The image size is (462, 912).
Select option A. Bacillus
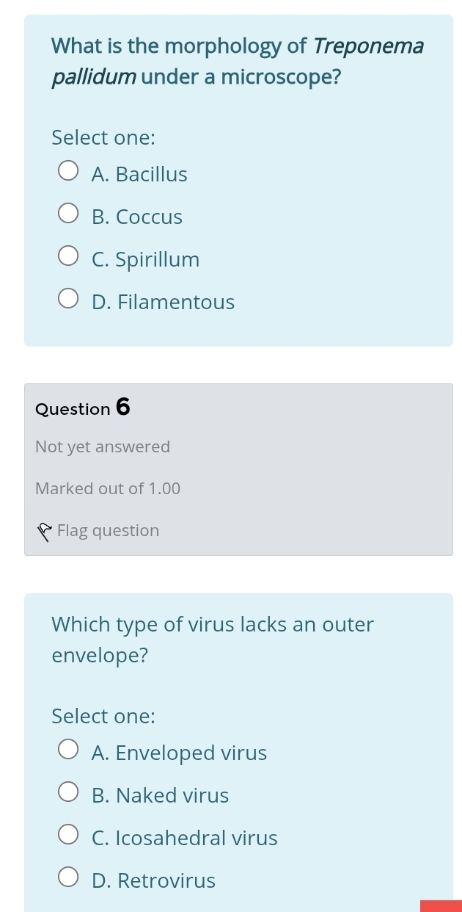pyautogui.click(x=68, y=170)
